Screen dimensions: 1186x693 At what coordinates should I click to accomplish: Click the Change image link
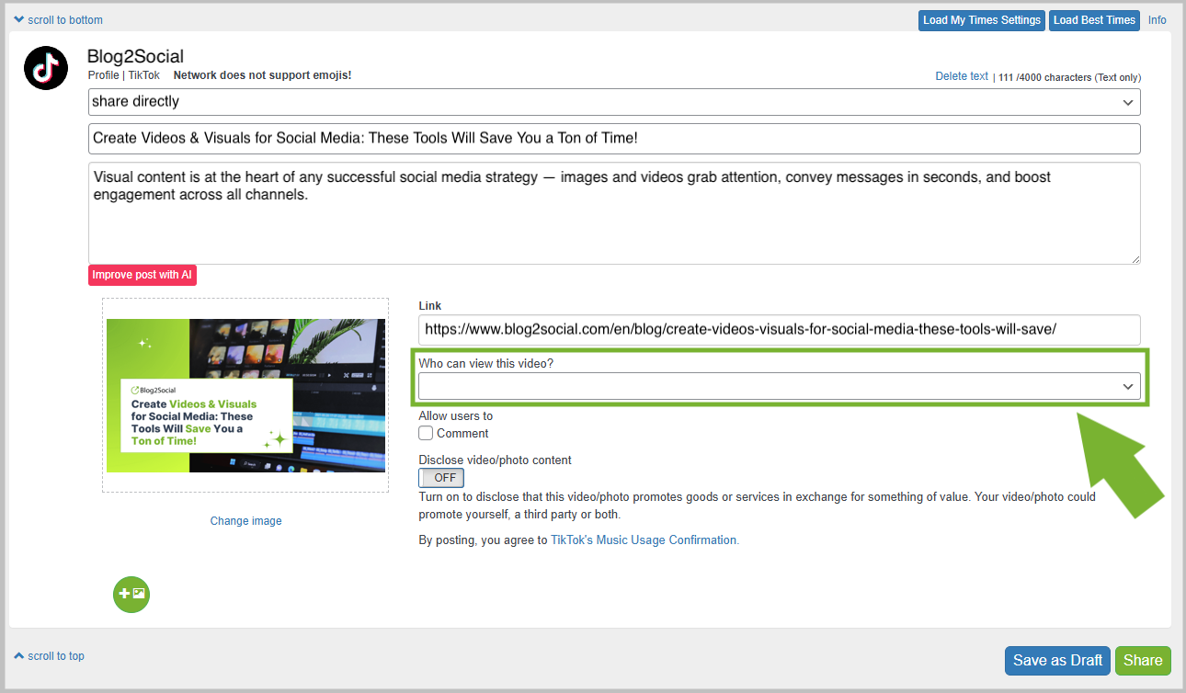(245, 521)
